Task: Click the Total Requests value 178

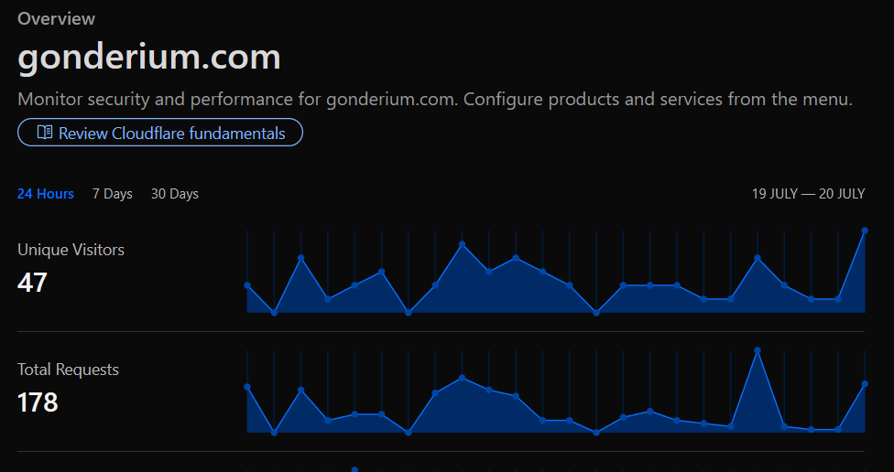Action: [x=38, y=402]
